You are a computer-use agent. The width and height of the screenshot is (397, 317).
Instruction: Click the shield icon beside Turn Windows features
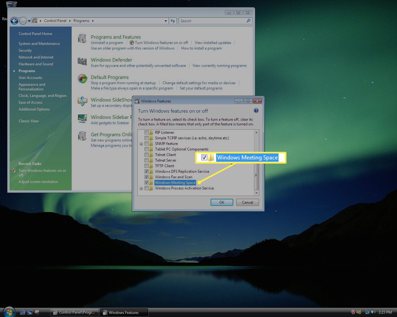pyautogui.click(x=132, y=43)
